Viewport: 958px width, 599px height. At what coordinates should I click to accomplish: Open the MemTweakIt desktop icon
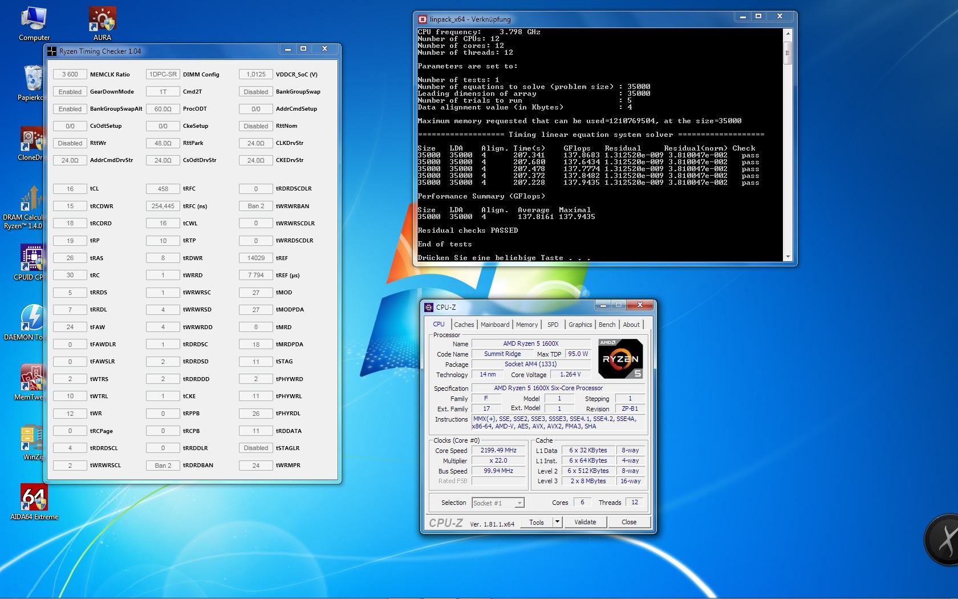pyautogui.click(x=30, y=383)
